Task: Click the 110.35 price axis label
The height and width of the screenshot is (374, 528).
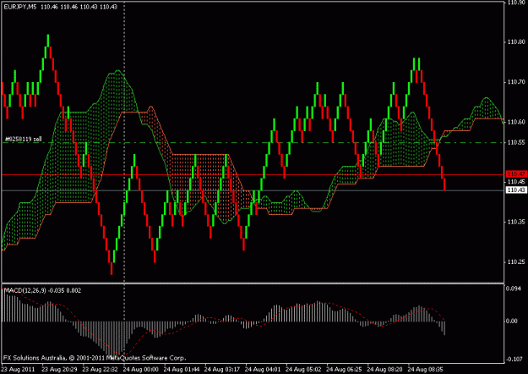Action: pos(516,222)
